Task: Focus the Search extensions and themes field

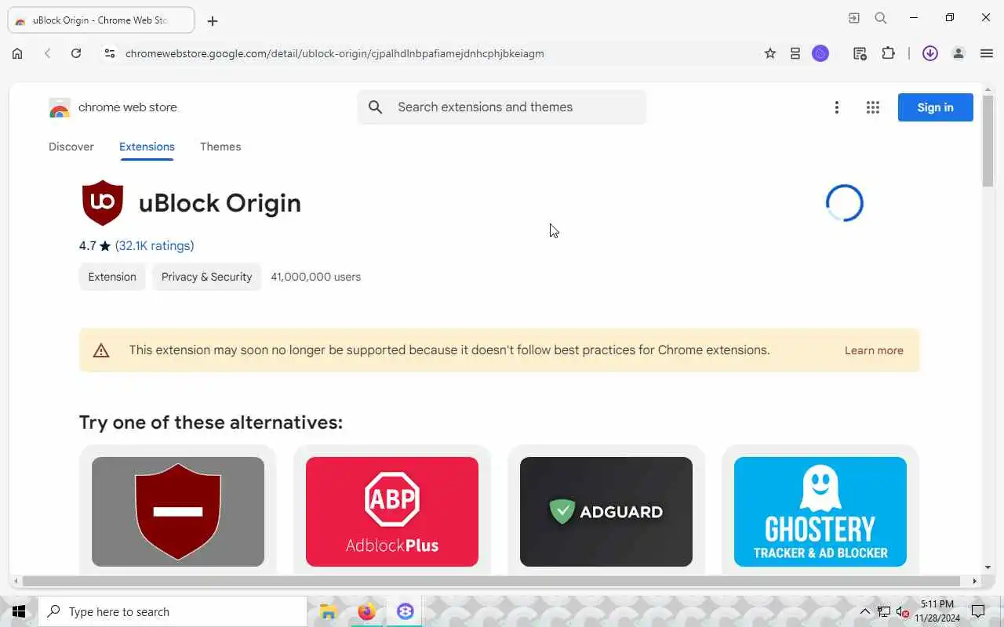Action: pyautogui.click(x=502, y=107)
